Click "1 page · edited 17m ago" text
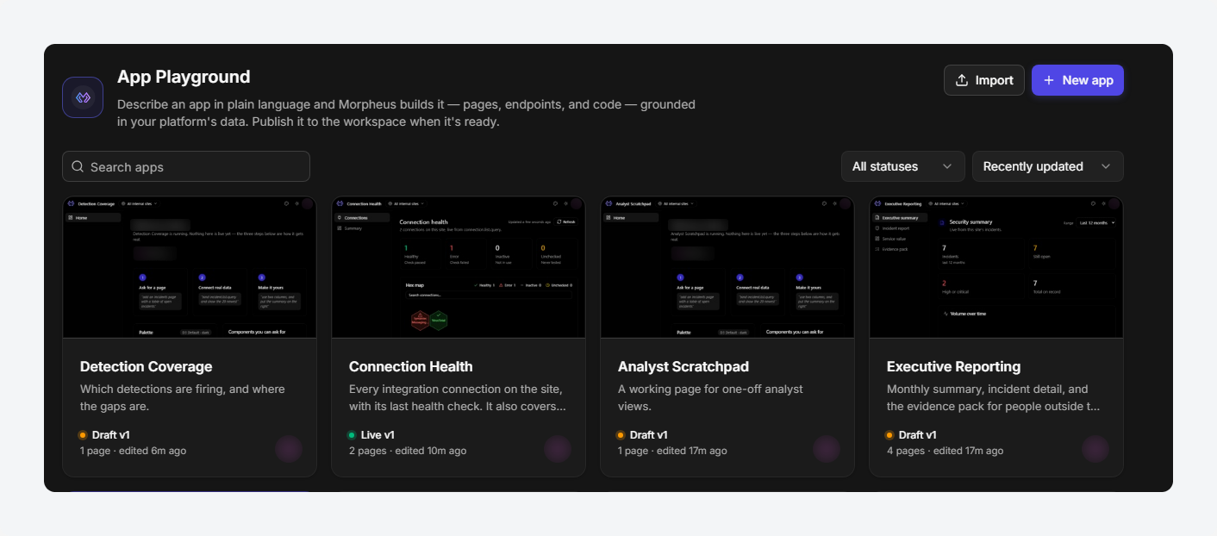The width and height of the screenshot is (1217, 536). pos(672,451)
